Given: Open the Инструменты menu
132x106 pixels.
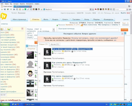Looking at the screenshot, I should [30, 4].
